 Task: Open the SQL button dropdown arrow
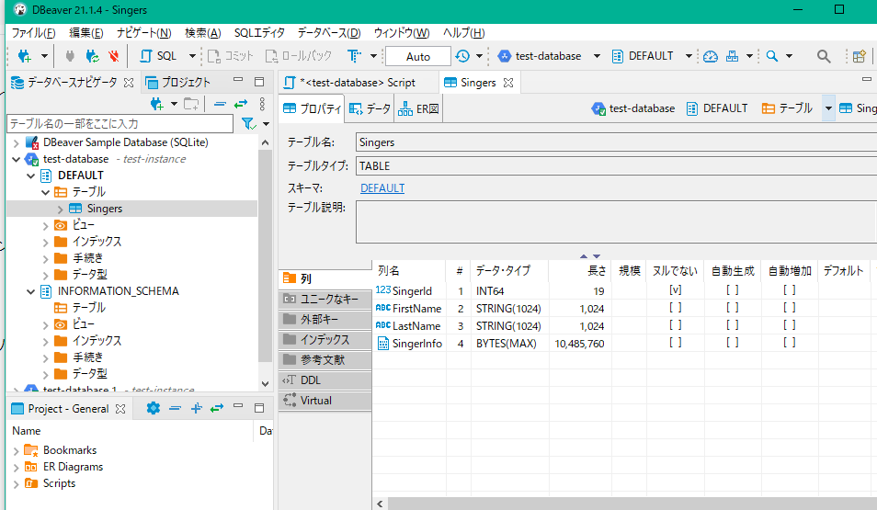[x=192, y=56]
